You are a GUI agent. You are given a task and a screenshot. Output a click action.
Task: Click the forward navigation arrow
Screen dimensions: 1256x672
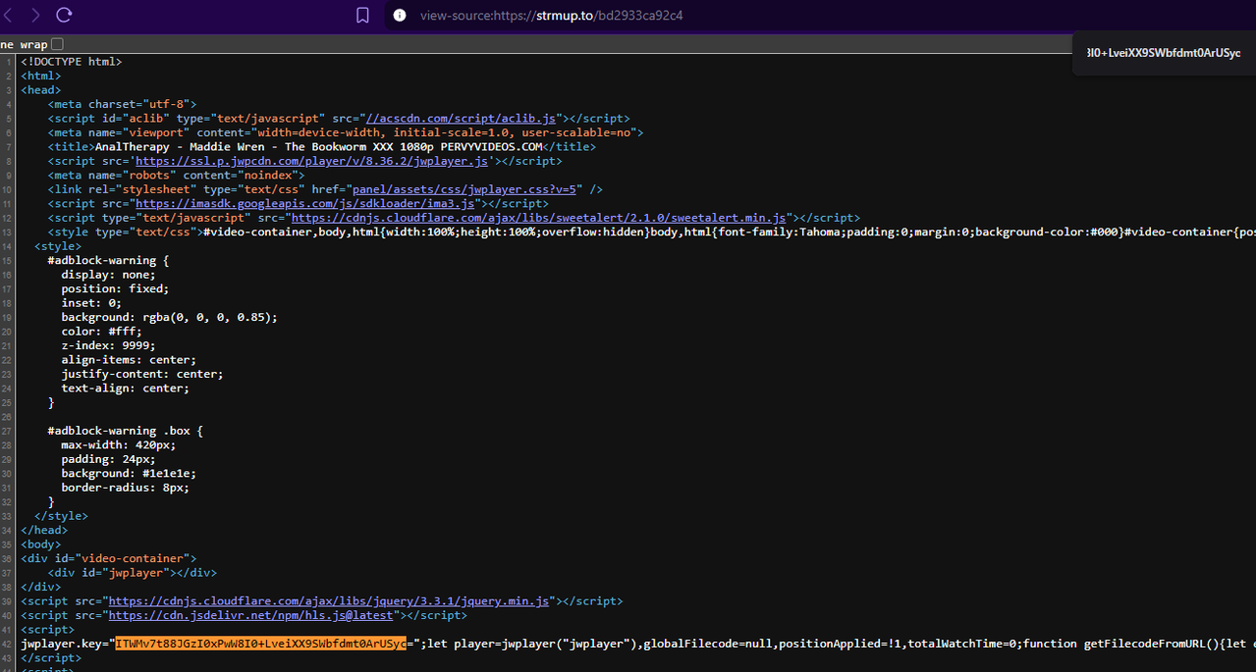tap(35, 15)
